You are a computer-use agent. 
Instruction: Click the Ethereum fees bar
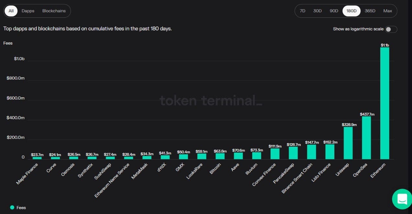point(384,103)
